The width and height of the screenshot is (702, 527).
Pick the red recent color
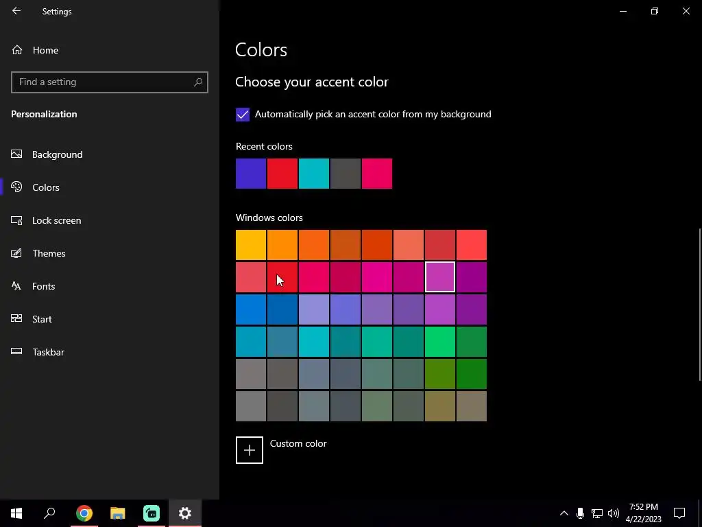click(x=282, y=174)
